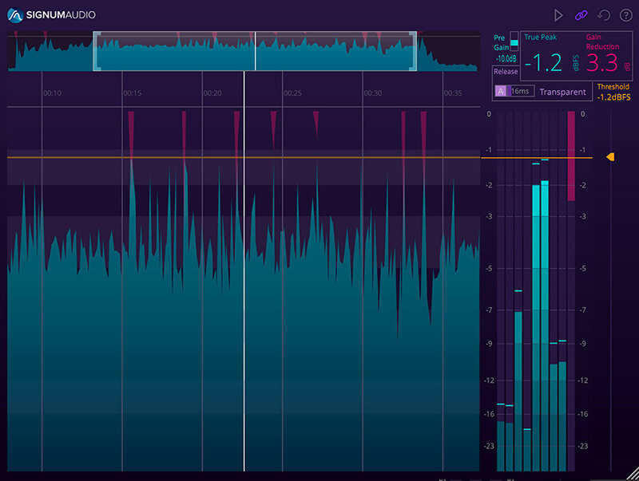639x481 pixels.
Task: Click the circular undo arrow icon
Action: (604, 15)
